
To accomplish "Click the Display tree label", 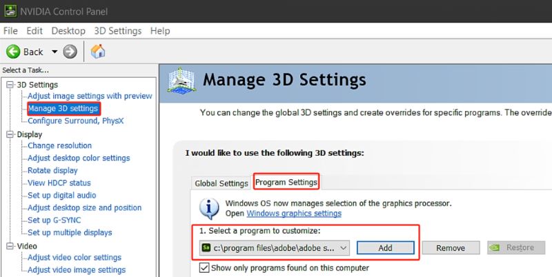I will pyautogui.click(x=30, y=134).
